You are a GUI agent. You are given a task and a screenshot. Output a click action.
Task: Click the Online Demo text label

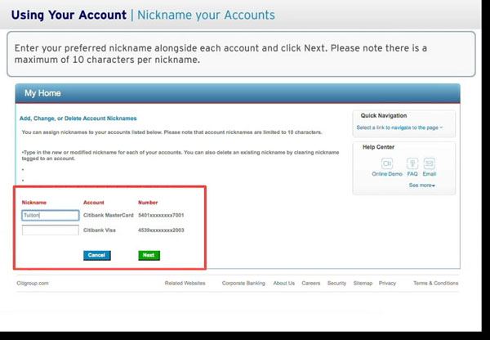click(387, 174)
